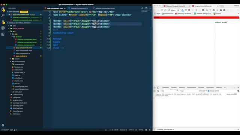Open the editor more actions ellipsis
Viewport: 240px width, 135px height.
(150, 8)
